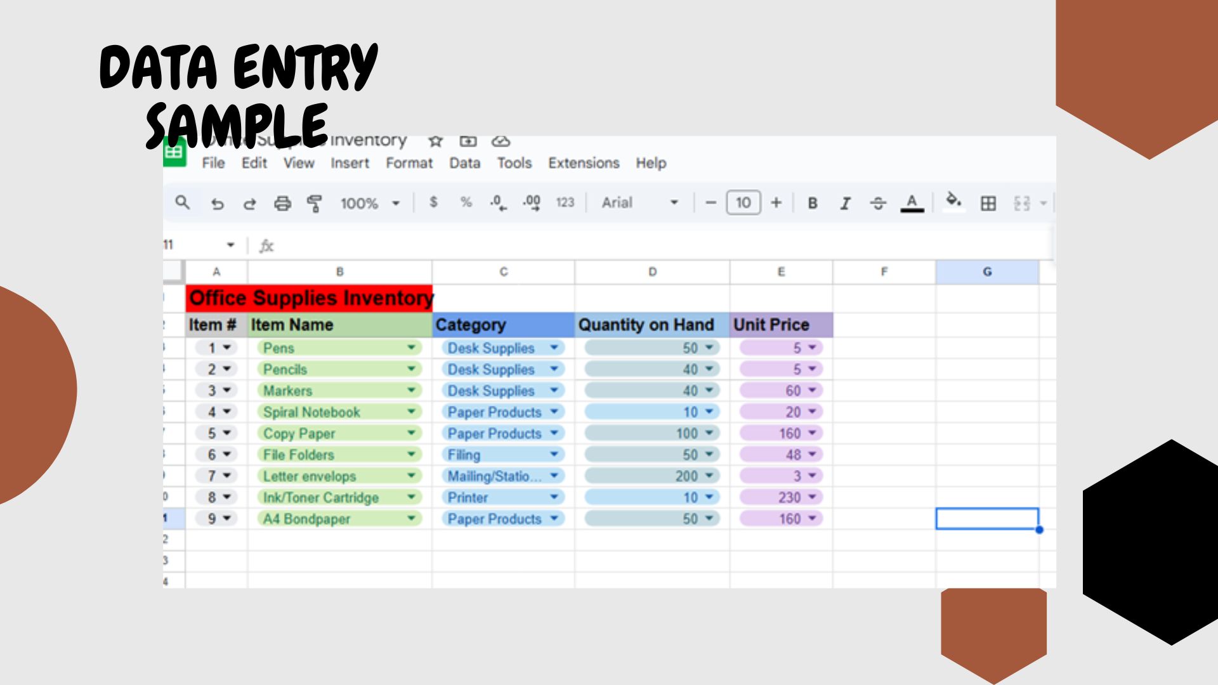Image resolution: width=1218 pixels, height=685 pixels.
Task: Decrease font size with minus button
Action: [x=710, y=203]
